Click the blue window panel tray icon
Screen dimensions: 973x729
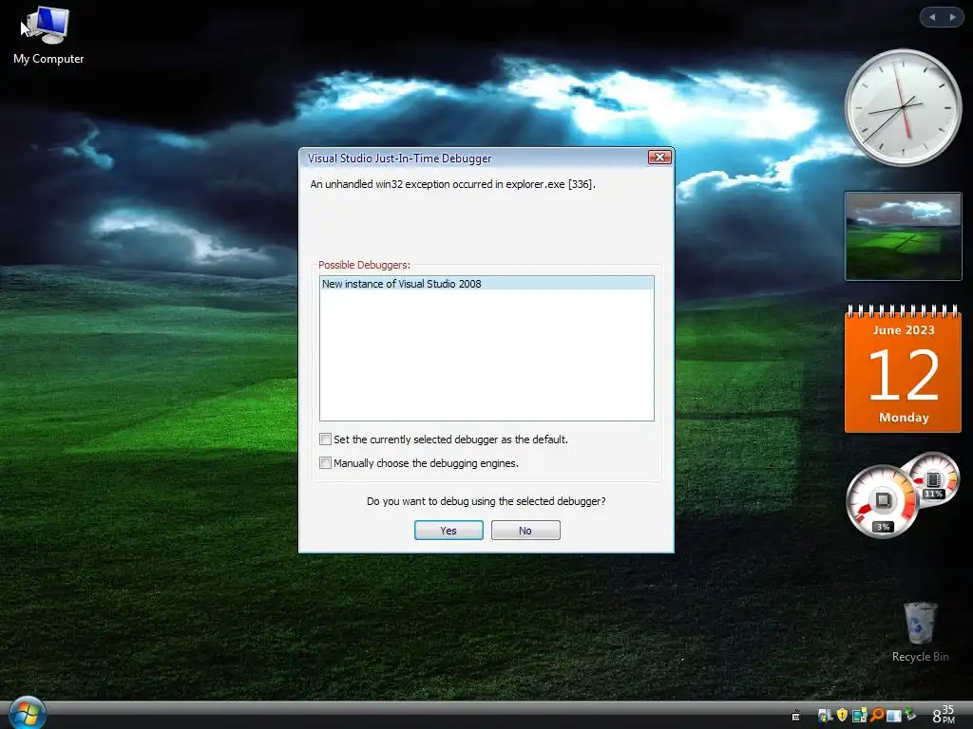coord(893,716)
